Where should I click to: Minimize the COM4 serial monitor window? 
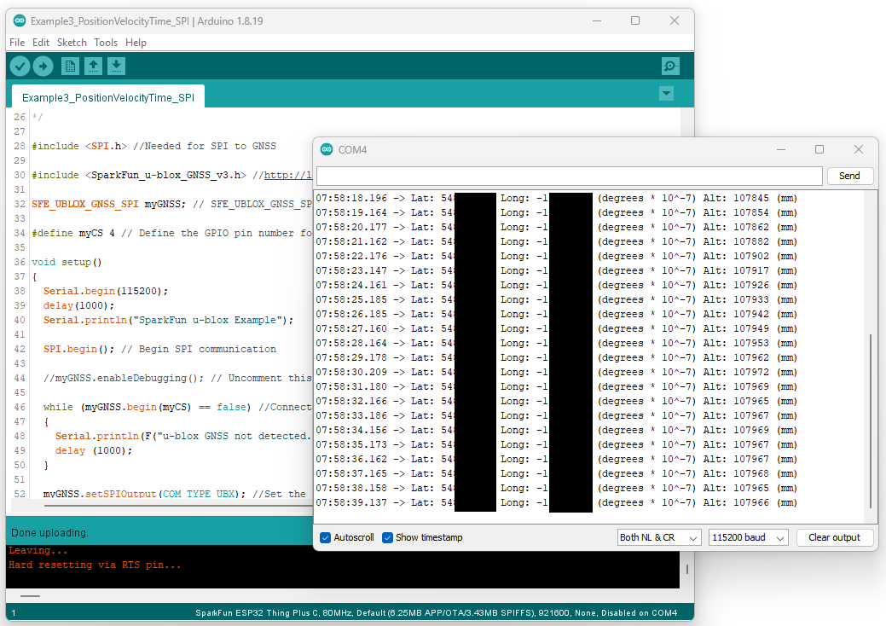click(781, 149)
